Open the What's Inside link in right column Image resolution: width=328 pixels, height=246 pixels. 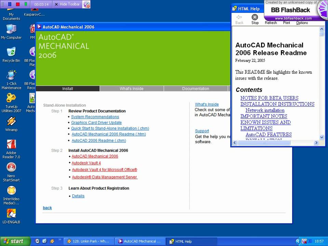point(207,104)
